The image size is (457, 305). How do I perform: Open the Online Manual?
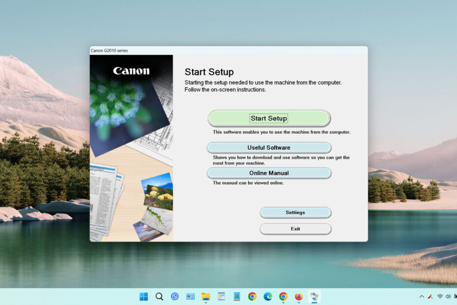coord(269,173)
